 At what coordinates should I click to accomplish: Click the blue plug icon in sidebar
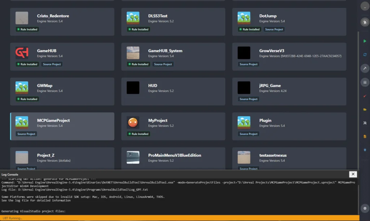pos(365,150)
